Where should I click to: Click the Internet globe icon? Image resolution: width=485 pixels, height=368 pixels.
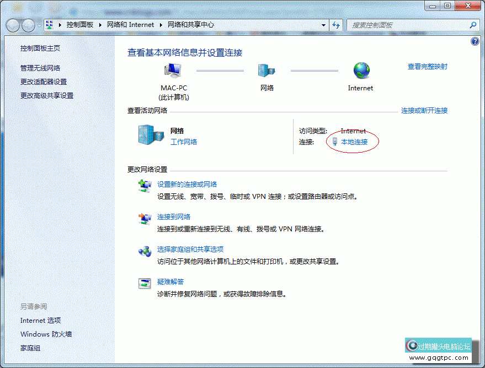[360, 72]
